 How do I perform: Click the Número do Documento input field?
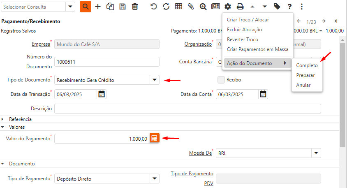pyautogui.click(x=106, y=62)
